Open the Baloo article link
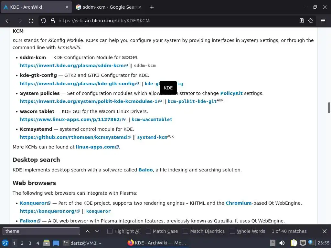The width and height of the screenshot is (331, 248). [x=145, y=170]
